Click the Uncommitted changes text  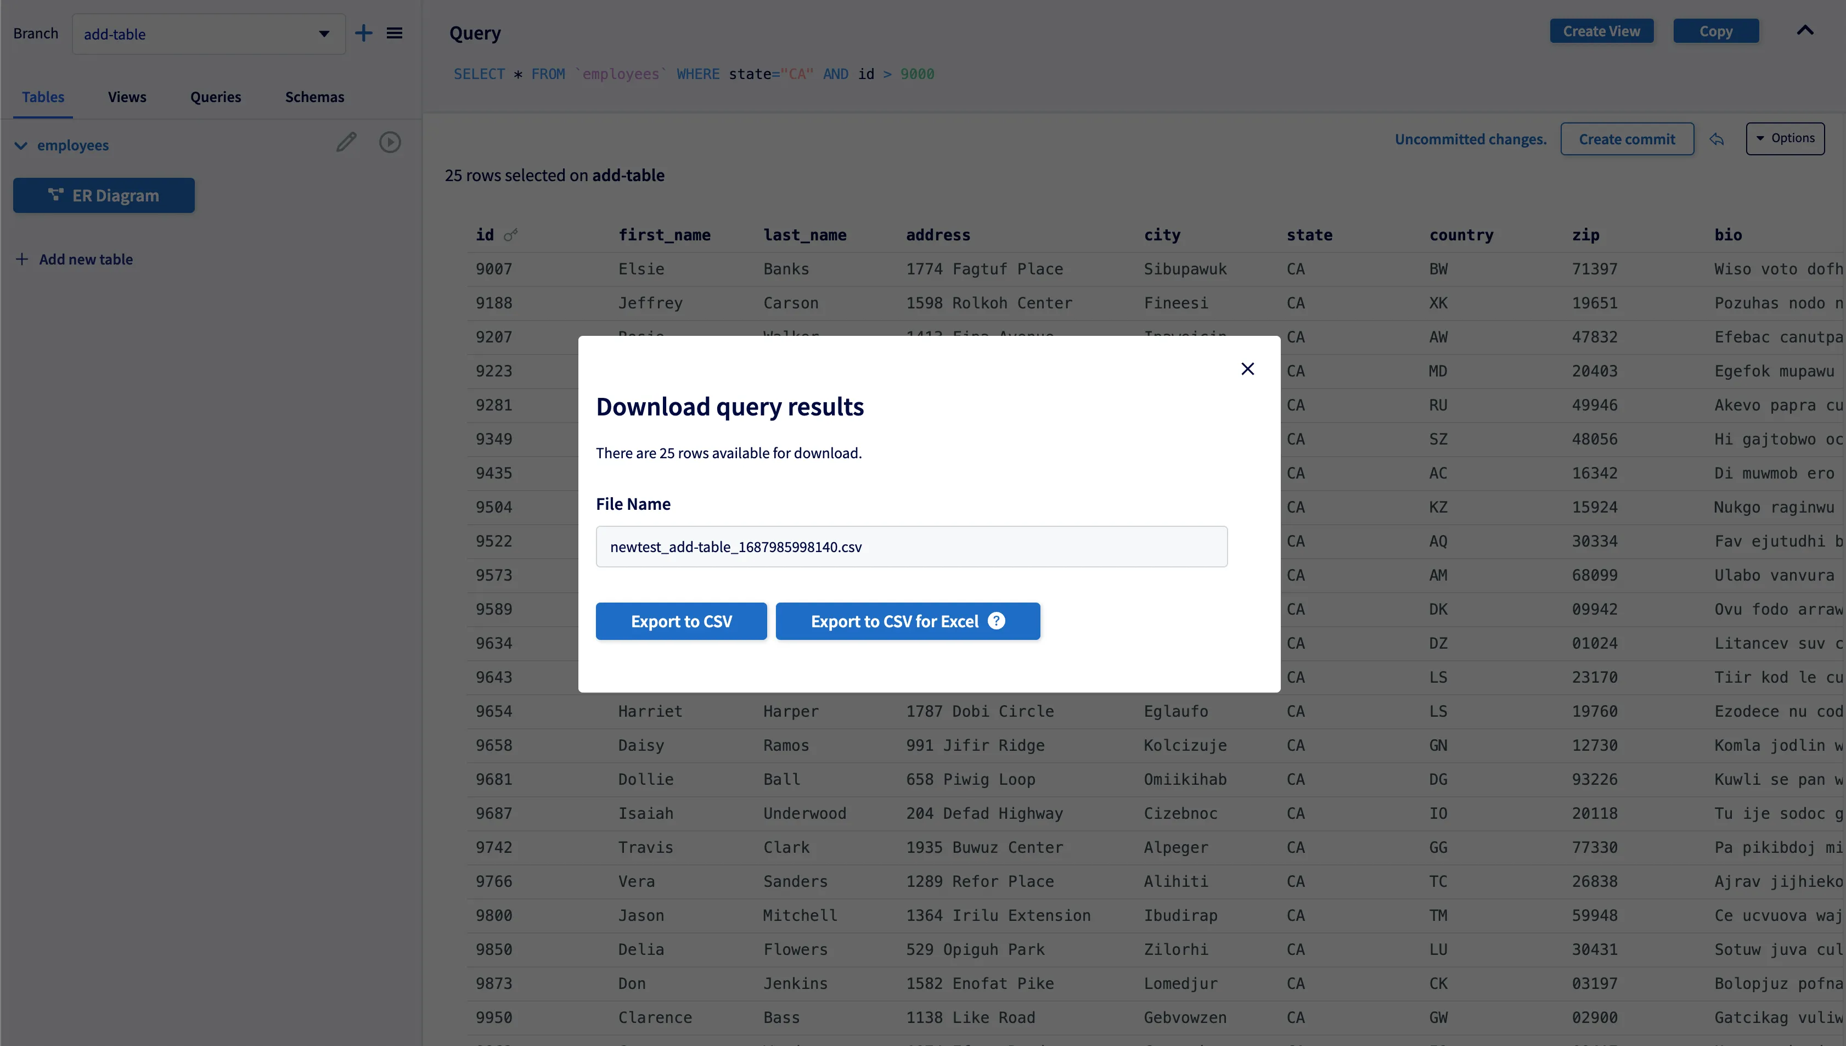[x=1470, y=139]
